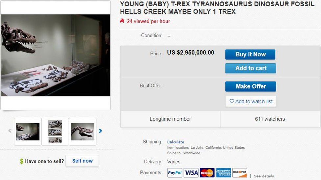This screenshot has height=180, width=321.
Task: Show previous thumbnails with left arrow
Action: [10, 131]
